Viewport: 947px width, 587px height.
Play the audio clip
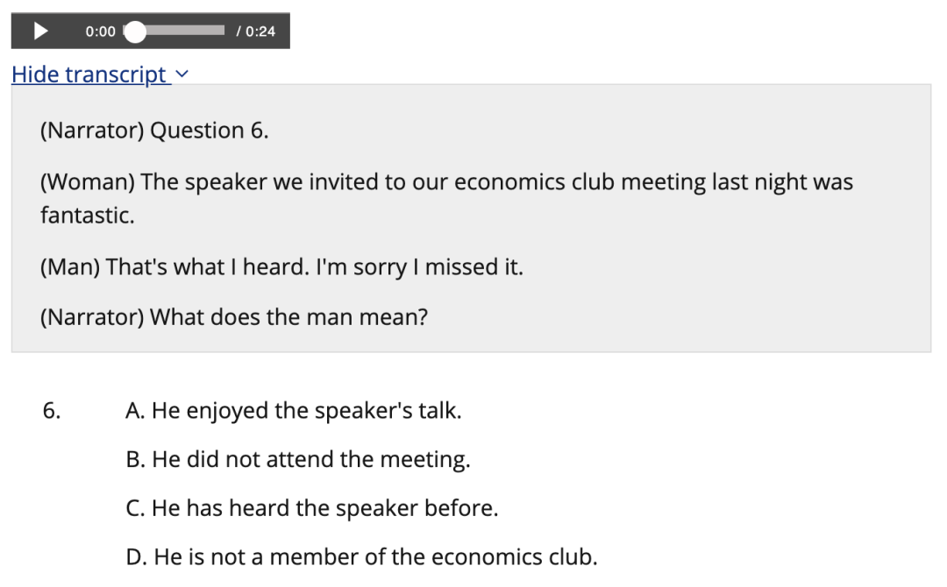40,31
